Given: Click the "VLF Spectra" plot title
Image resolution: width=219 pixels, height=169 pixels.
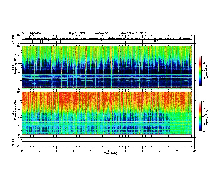Looking at the screenshot, I should (x=31, y=33).
